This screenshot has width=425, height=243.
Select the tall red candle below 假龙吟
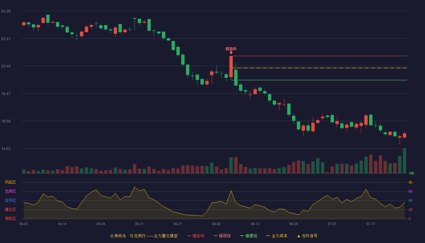click(231, 67)
